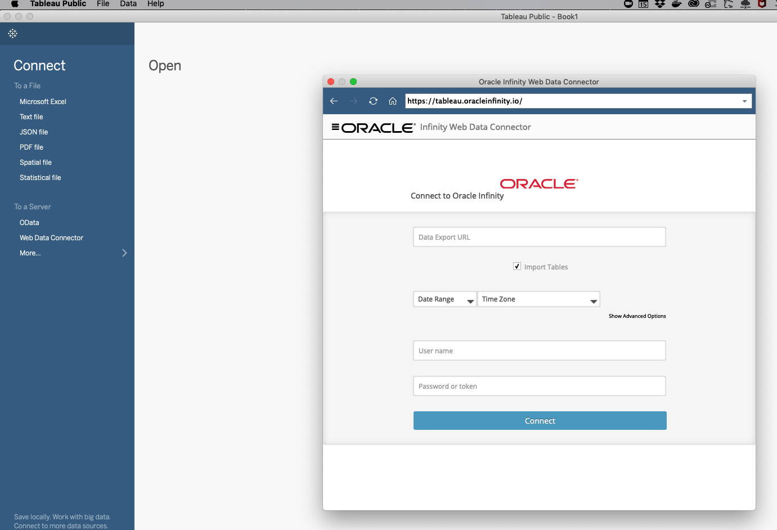Click the home icon in connector toolbar
This screenshot has height=530, width=777.
point(393,101)
